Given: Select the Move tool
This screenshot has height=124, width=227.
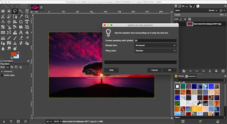Looking at the screenshot, I should click(9, 22).
